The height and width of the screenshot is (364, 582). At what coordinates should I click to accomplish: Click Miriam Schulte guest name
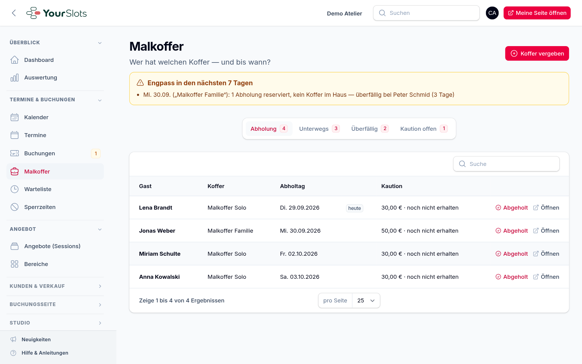160,254
